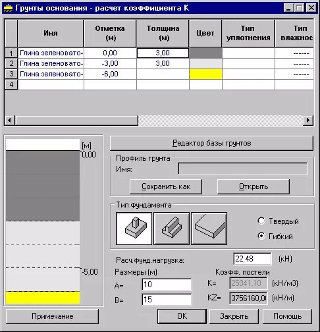Click the name cell in row 3
Screen dimensions: 320x332
point(51,74)
